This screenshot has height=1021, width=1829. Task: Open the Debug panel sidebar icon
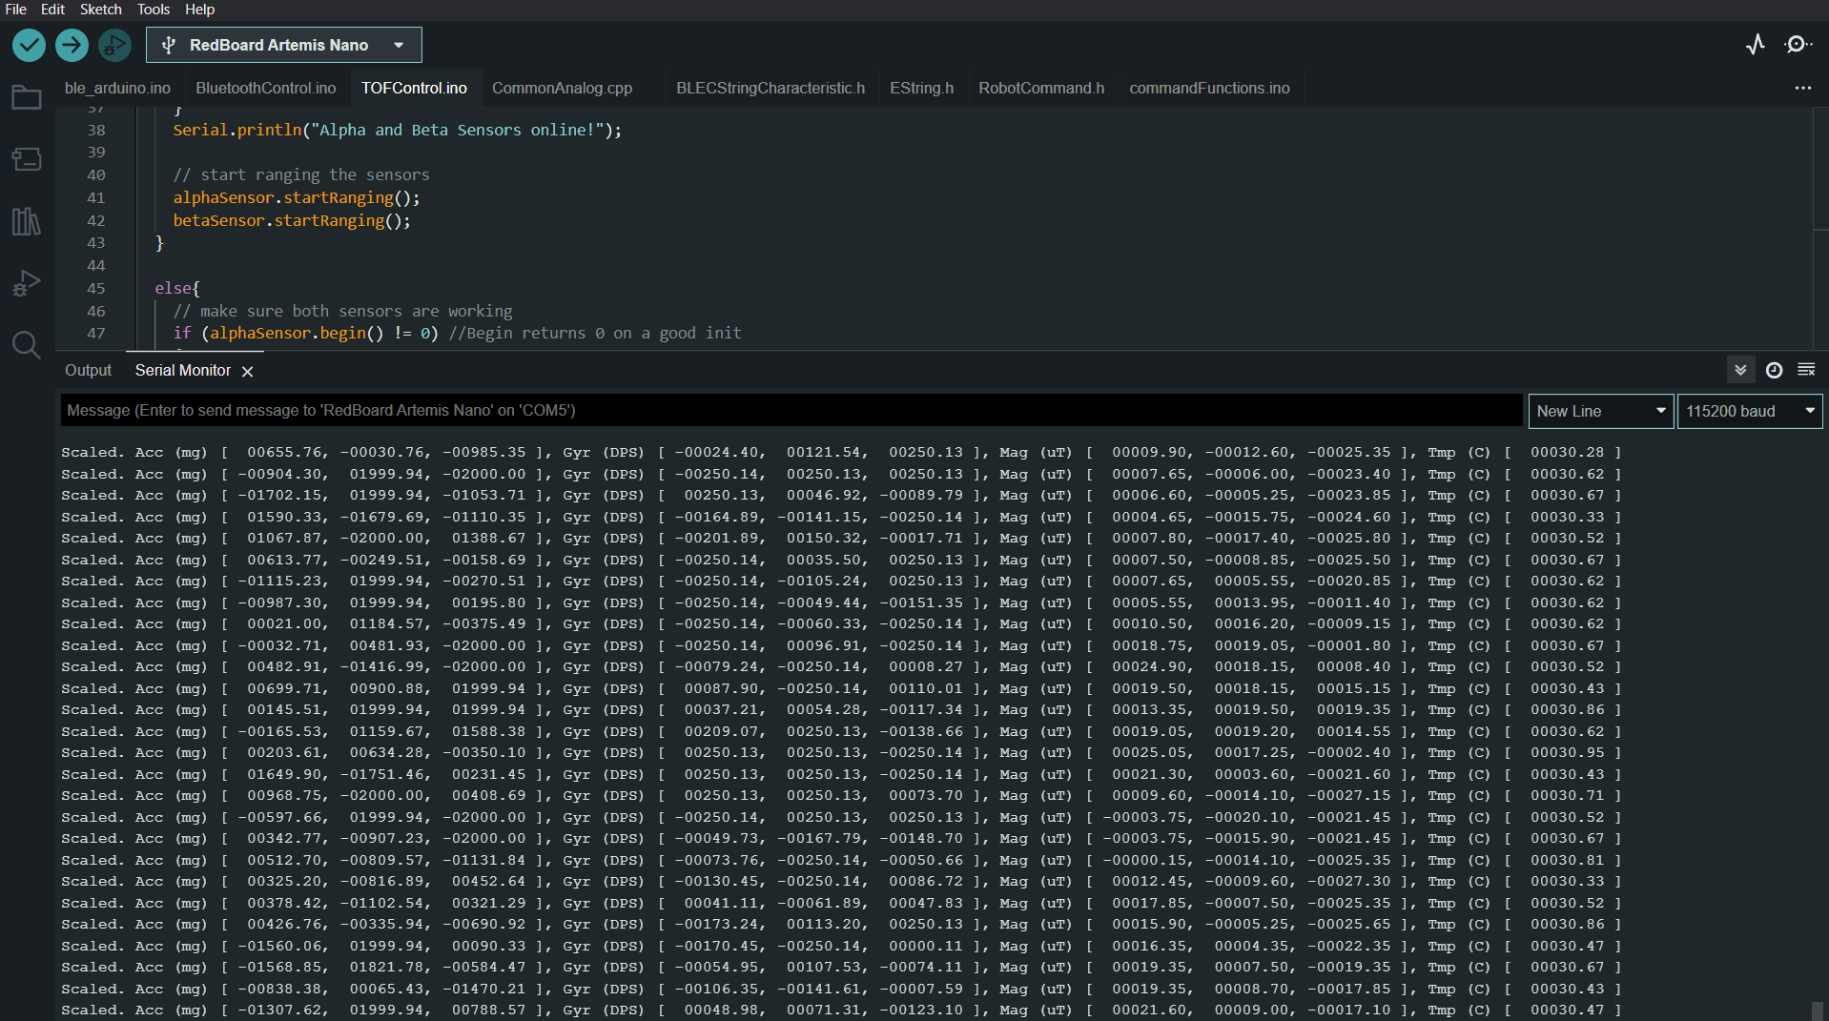point(27,283)
